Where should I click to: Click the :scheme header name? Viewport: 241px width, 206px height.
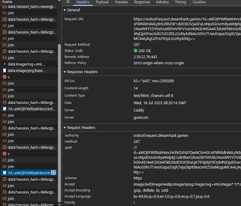[71, 178]
